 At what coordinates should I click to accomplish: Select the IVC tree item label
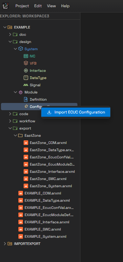pos(32,56)
